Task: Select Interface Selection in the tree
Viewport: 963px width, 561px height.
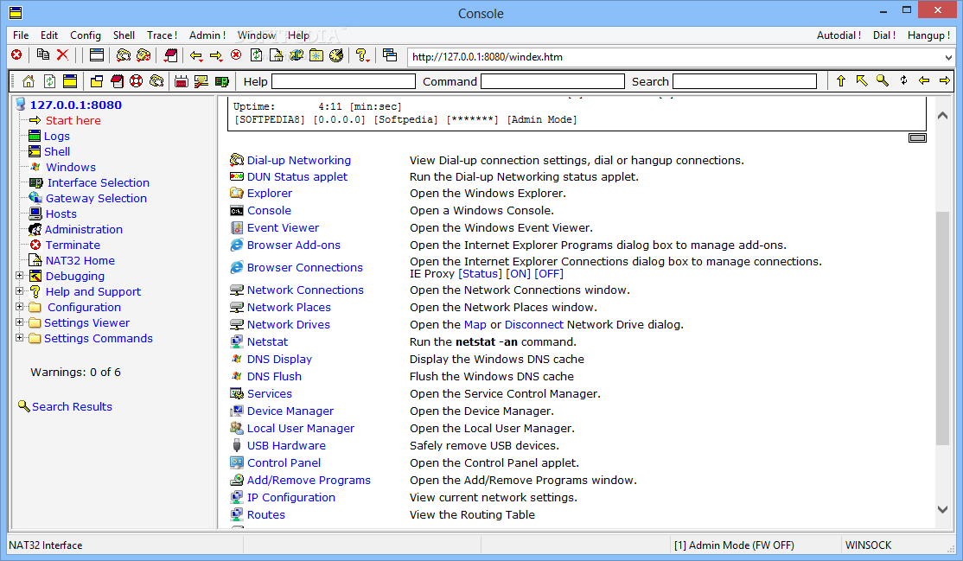Action: tap(99, 182)
